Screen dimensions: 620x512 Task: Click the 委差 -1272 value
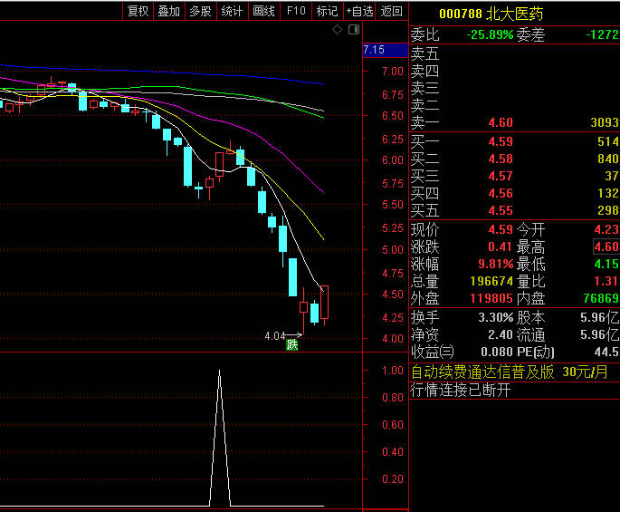[602, 34]
